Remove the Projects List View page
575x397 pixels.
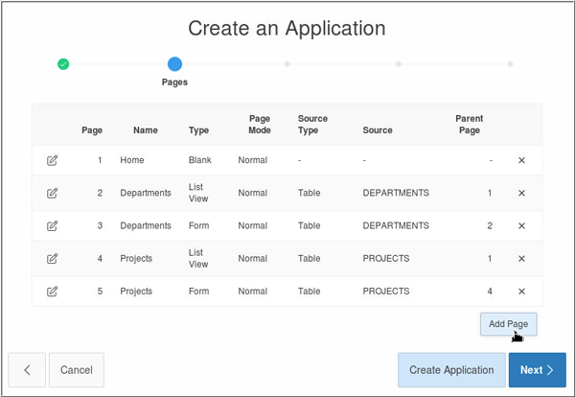[x=521, y=258]
